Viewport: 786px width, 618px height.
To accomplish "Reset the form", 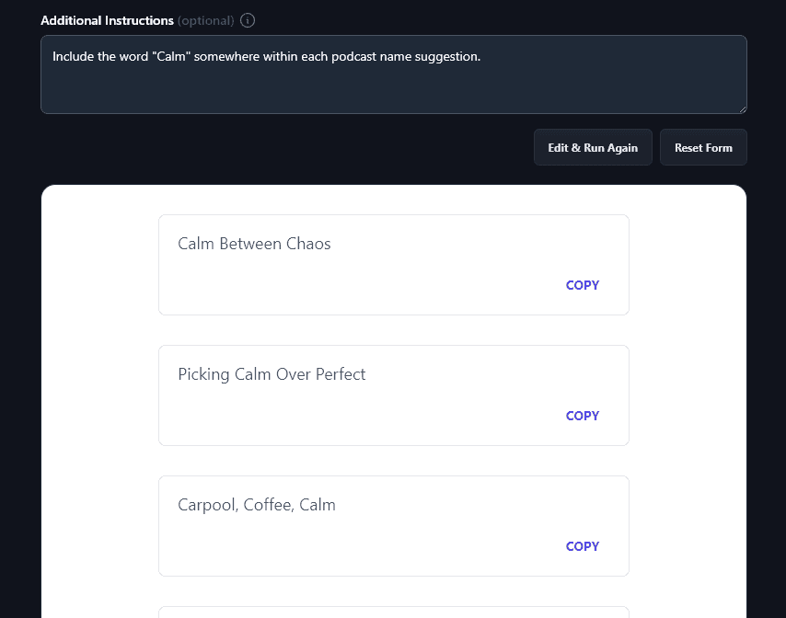I will [x=703, y=148].
